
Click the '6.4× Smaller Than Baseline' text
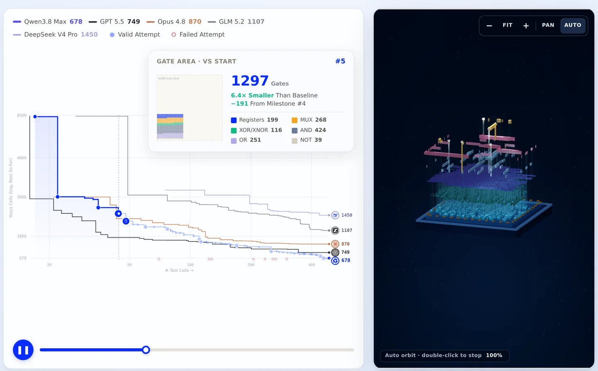point(274,95)
